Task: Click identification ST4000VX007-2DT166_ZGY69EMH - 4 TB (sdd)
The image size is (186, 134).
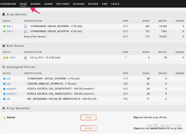Action: coord(53,79)
